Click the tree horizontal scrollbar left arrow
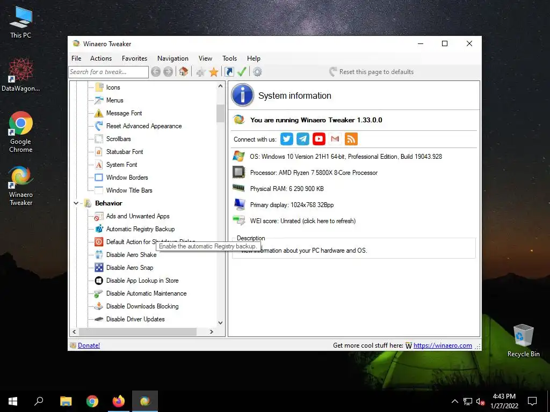 coord(74,332)
